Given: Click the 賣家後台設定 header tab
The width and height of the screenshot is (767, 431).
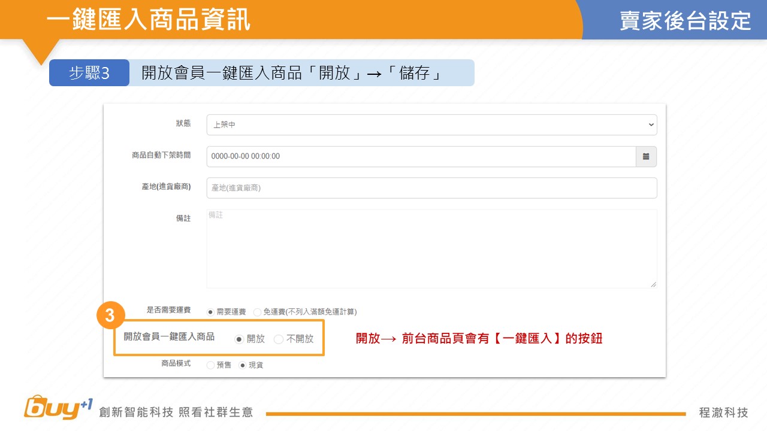Looking at the screenshot, I should (x=685, y=21).
